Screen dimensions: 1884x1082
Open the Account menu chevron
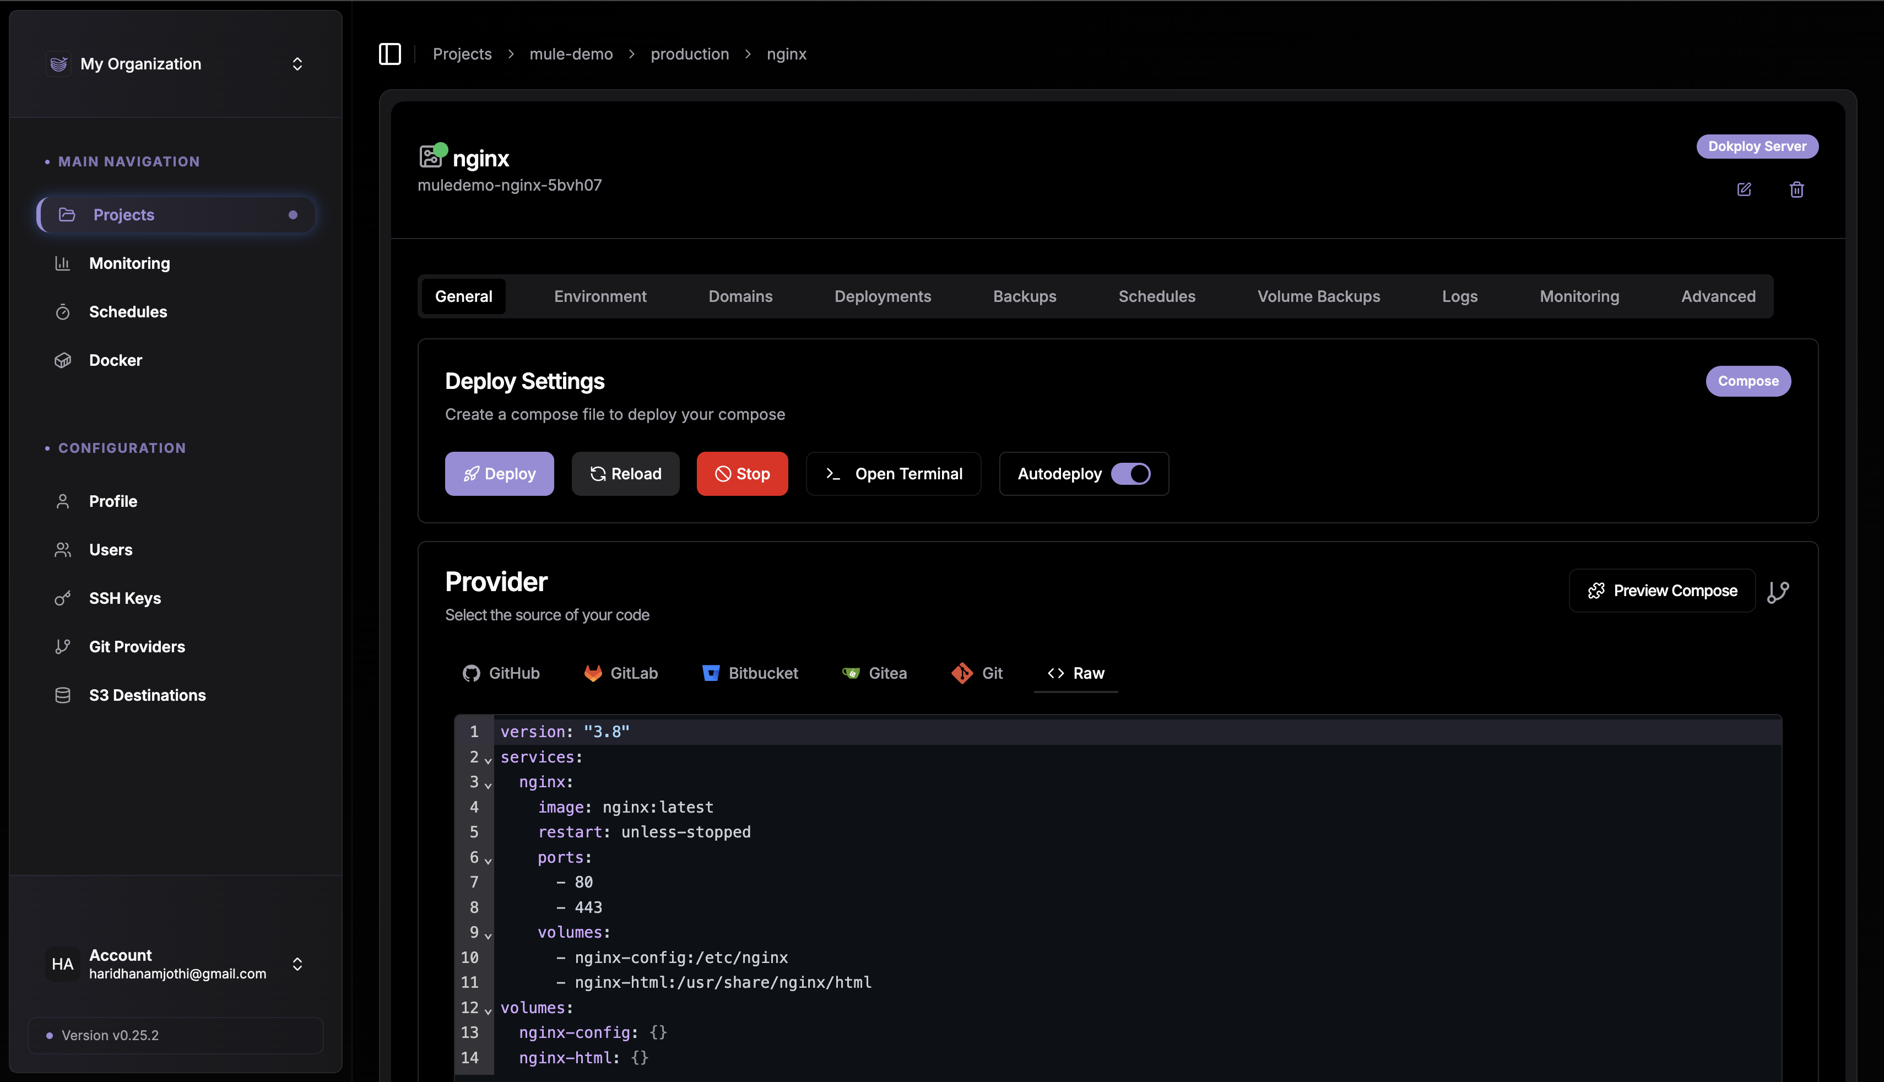297,964
